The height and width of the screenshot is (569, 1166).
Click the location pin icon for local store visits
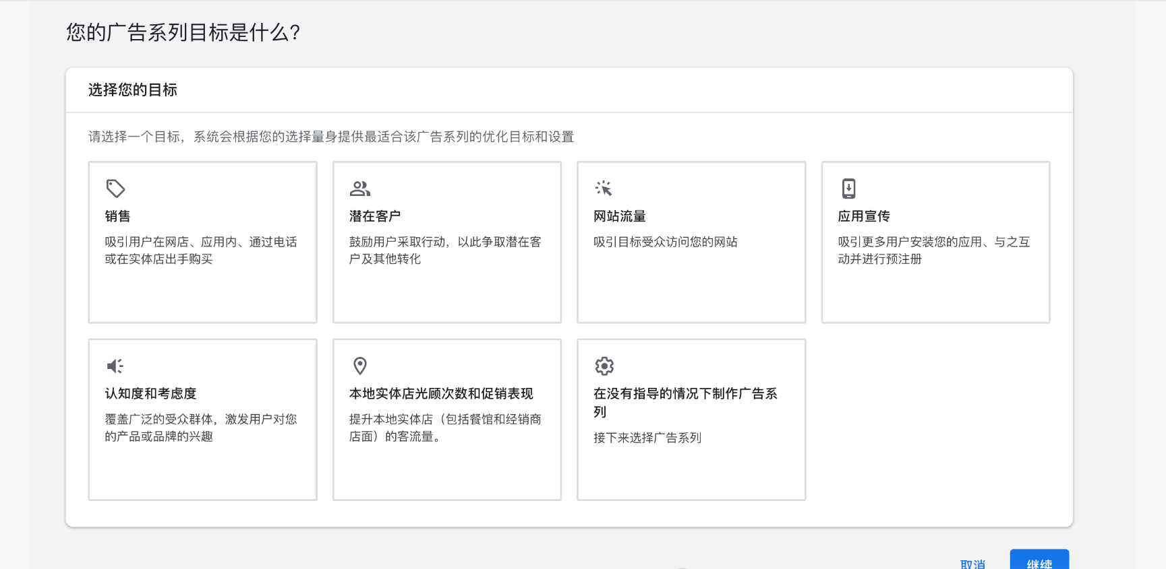[x=360, y=366]
